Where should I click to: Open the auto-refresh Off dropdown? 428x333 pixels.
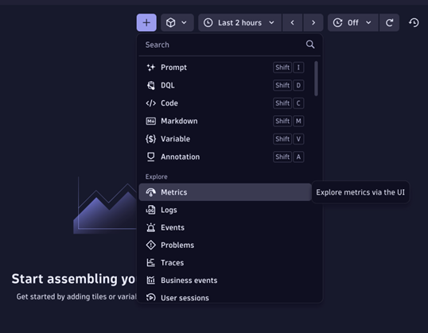tap(352, 22)
